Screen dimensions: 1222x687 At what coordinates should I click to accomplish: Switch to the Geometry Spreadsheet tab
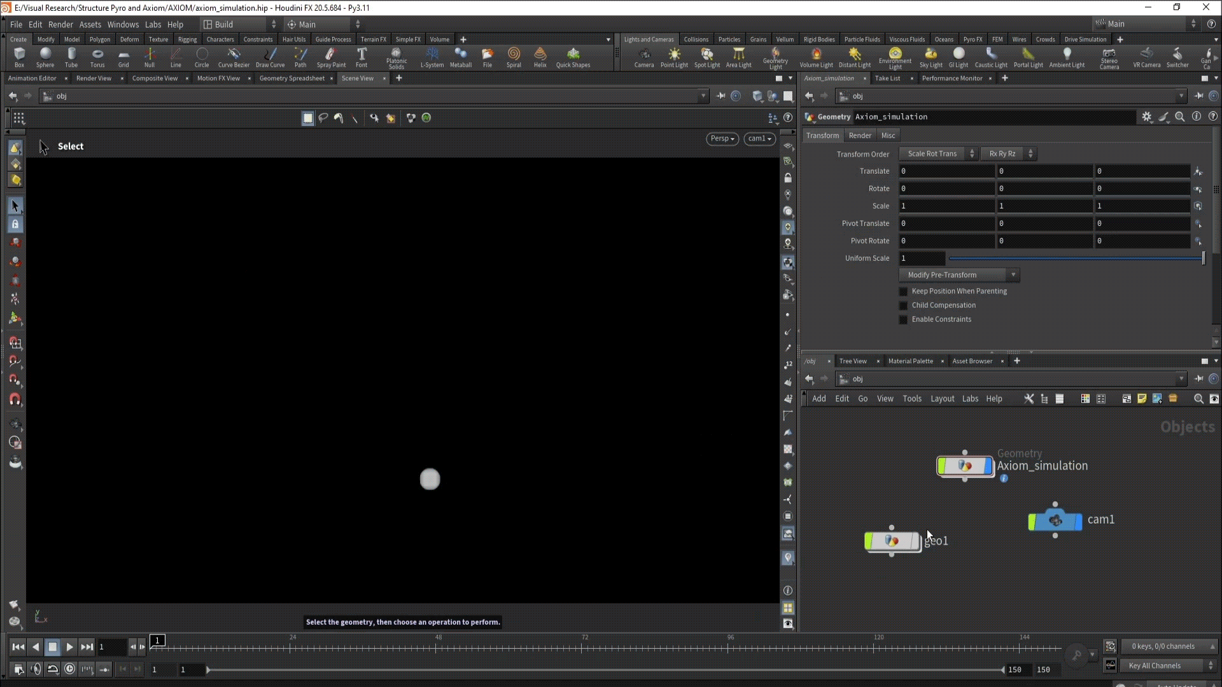[291, 78]
